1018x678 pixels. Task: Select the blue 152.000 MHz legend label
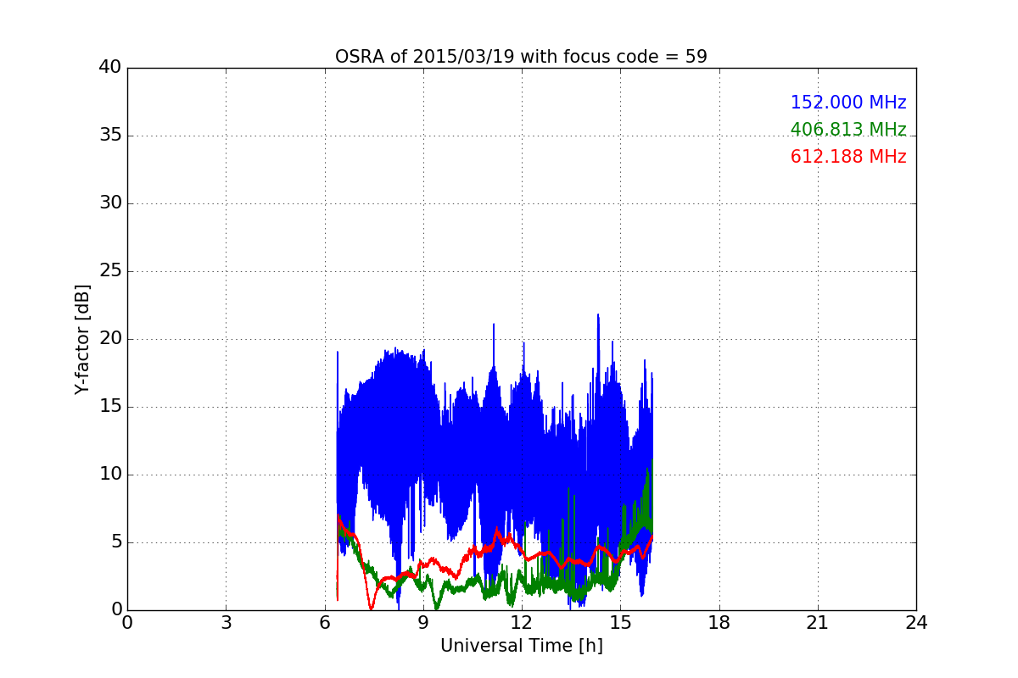[x=848, y=103]
